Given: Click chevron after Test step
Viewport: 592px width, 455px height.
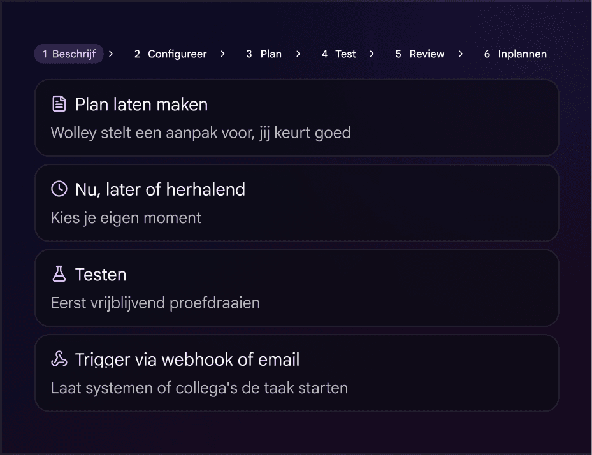Looking at the screenshot, I should click(x=372, y=54).
